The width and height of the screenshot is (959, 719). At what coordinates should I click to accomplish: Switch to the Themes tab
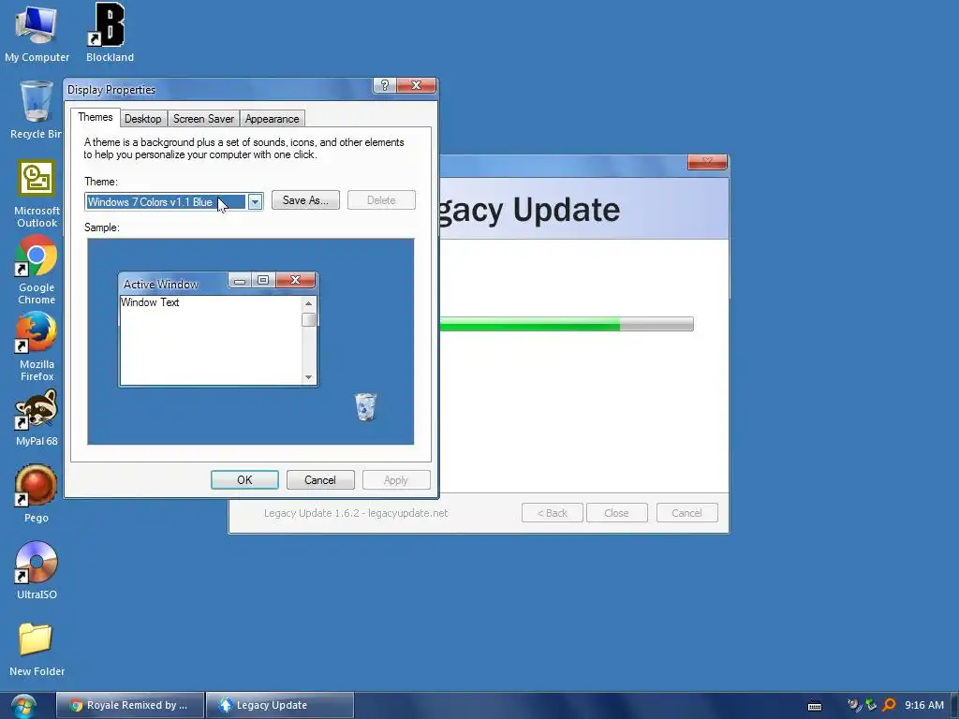coord(96,117)
